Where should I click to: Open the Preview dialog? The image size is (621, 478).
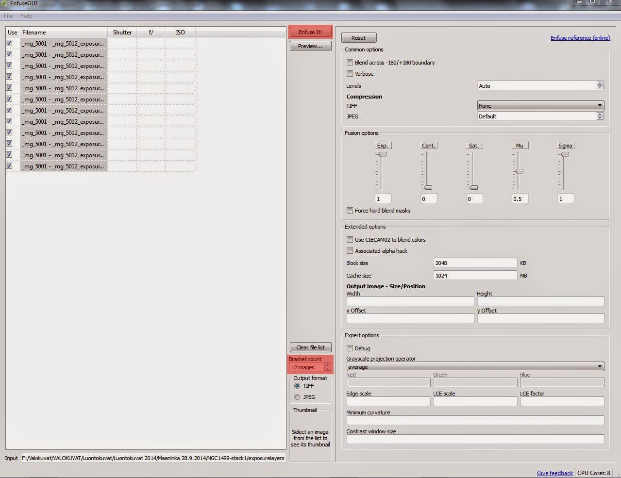pos(310,46)
